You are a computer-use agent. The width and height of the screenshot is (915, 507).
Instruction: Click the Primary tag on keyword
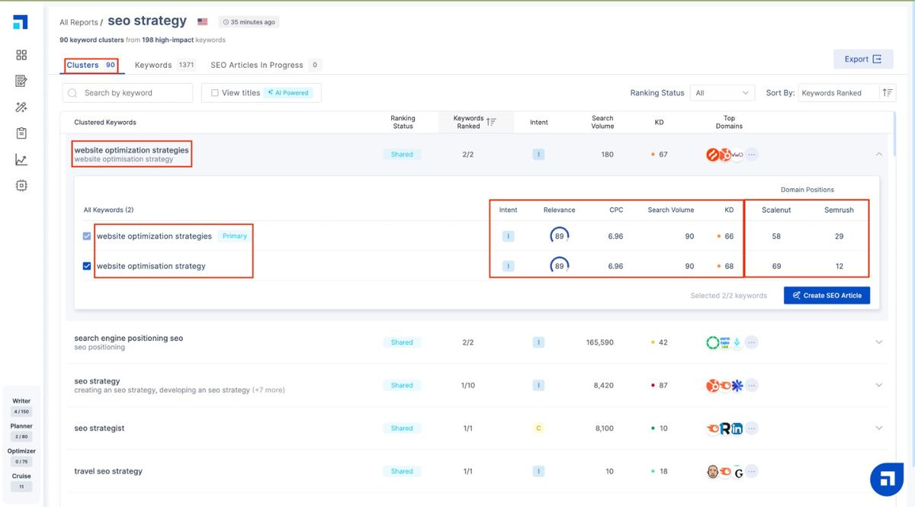(x=235, y=236)
